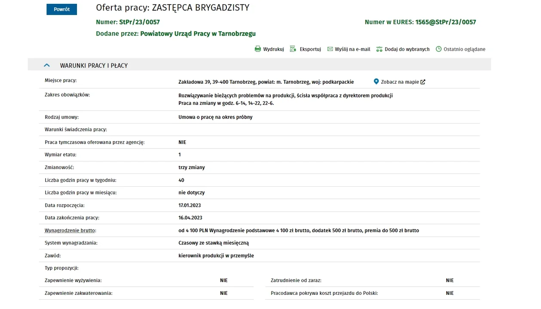Open the Zobacz na mapie link
The image size is (541, 309).
tap(400, 82)
